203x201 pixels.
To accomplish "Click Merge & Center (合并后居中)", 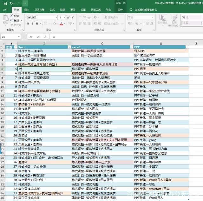I will (x=112, y=23).
